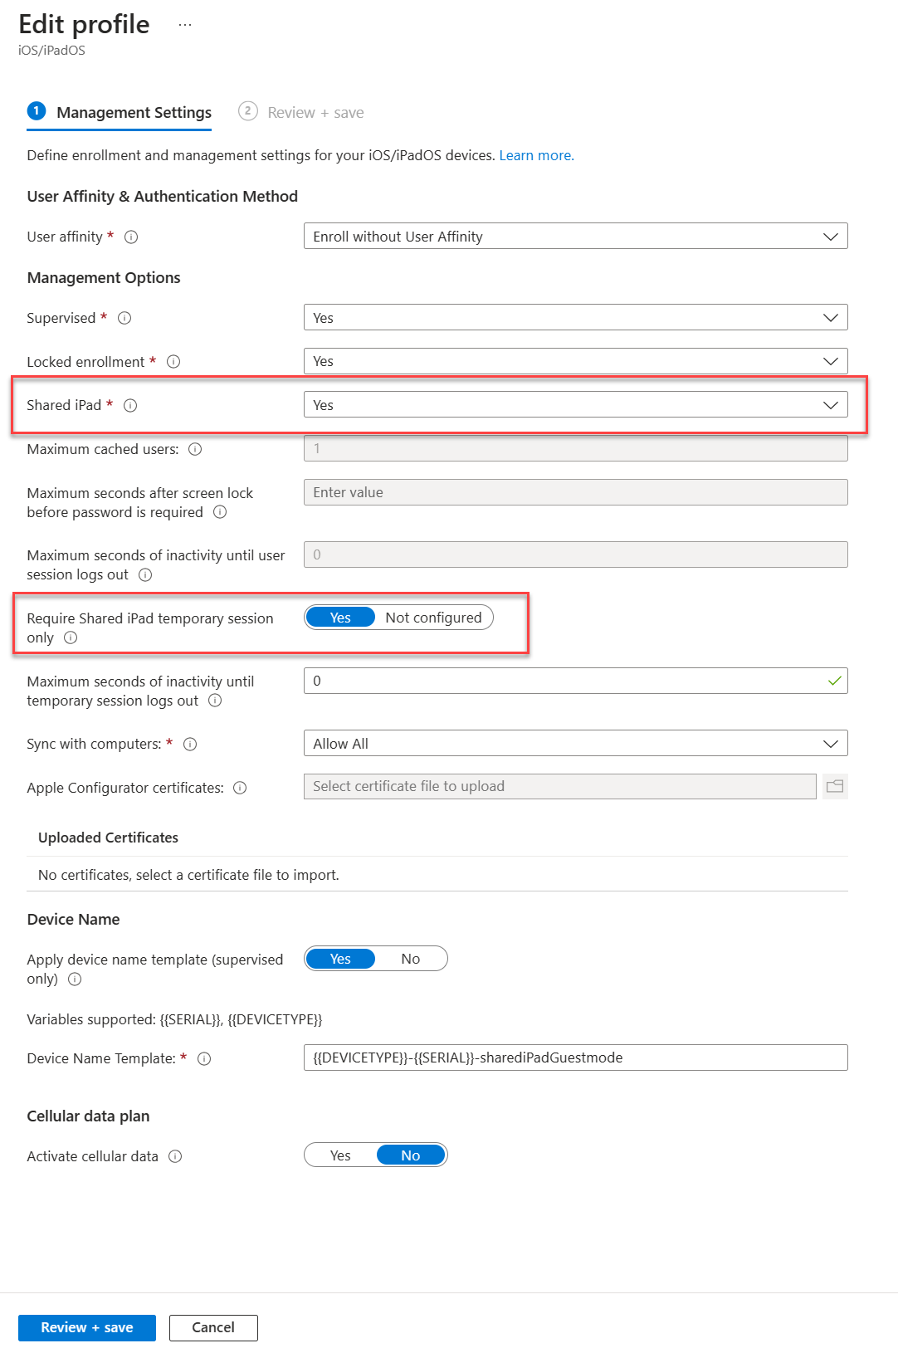898x1353 pixels.
Task: Click the info icon next to User affinity
Action: point(132,237)
